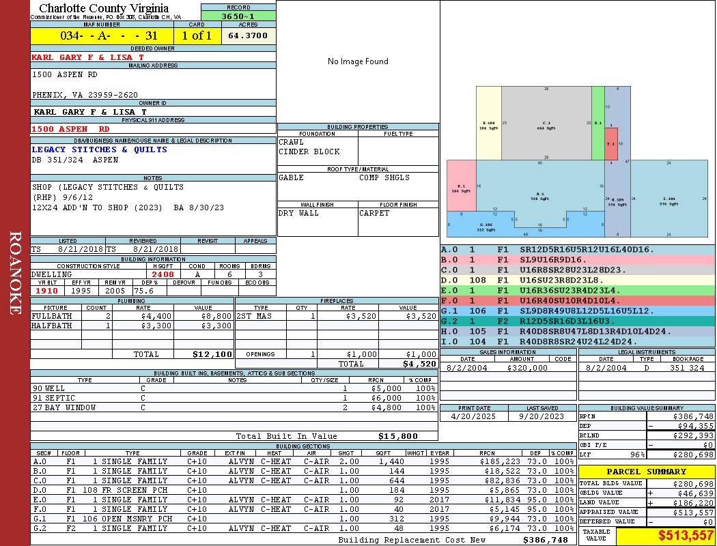Click physical address 1500 ASPEN RD in red

coord(70,129)
